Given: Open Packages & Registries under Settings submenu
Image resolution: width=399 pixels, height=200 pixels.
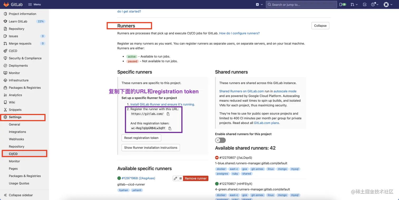Looking at the screenshot, I should [x=25, y=176].
